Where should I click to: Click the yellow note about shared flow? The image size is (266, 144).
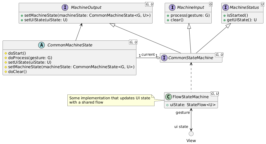pyautogui.click(x=111, y=100)
